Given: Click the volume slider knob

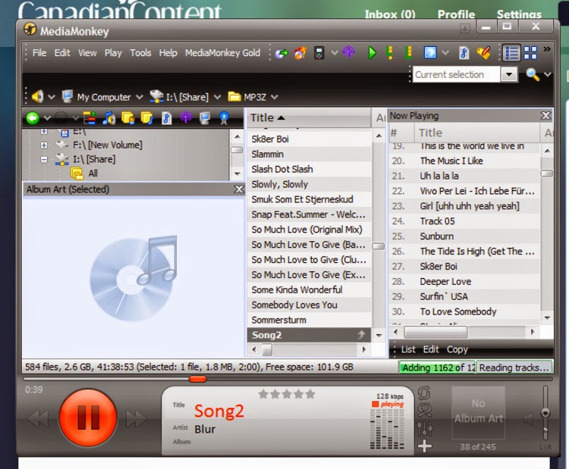Looking at the screenshot, I should click(x=545, y=413).
